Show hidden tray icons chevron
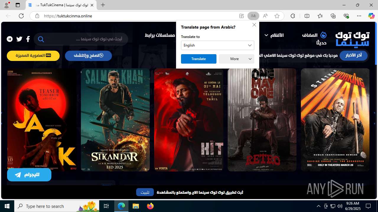 coord(319,206)
